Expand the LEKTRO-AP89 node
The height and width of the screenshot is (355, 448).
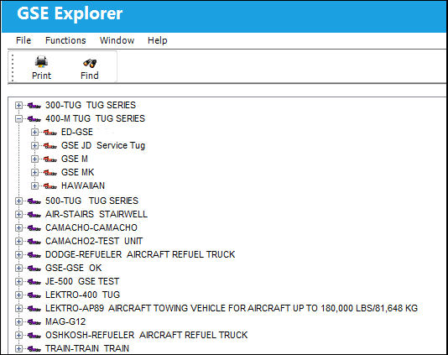tap(18, 309)
